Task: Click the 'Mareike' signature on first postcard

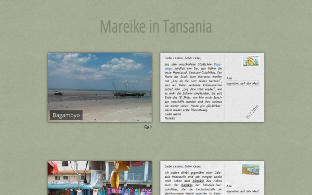Action: tap(170, 118)
